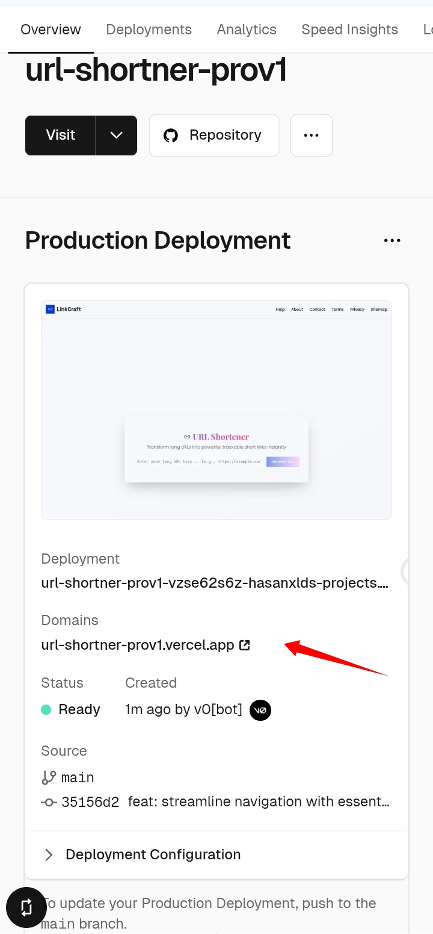This screenshot has height=934, width=433.
Task: Open the Production Deployment three-dots menu
Action: (x=392, y=241)
